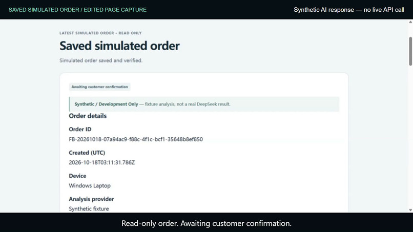Click 'Synthetic AI response — no live API call' text

(x=349, y=10)
